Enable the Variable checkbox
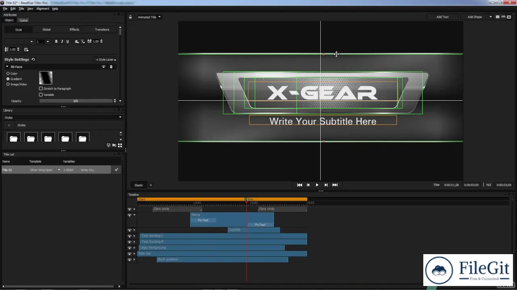 [41, 95]
